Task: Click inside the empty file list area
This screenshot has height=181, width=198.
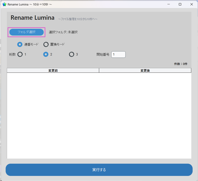Action: coord(99,115)
